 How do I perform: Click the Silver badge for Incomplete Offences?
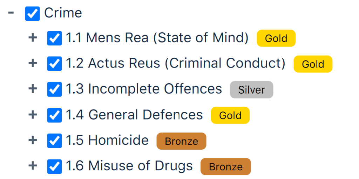(251, 90)
